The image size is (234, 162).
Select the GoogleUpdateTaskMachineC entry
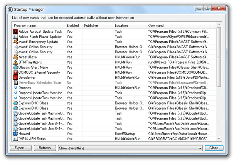[42, 113]
